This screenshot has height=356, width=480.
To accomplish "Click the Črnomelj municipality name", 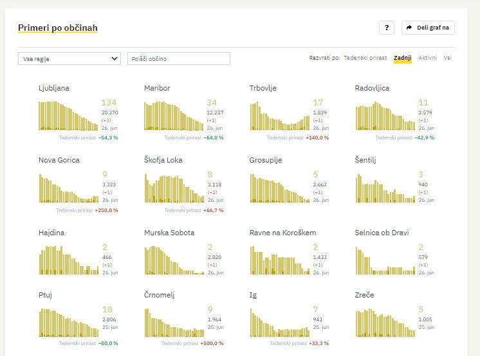I will pyautogui.click(x=159, y=295).
